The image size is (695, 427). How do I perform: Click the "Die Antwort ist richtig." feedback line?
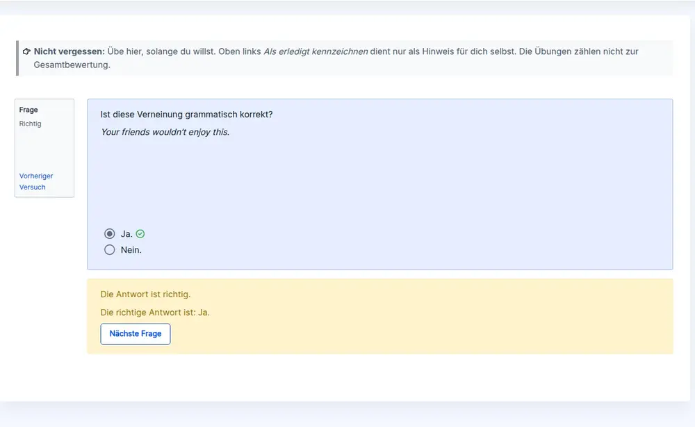click(x=145, y=294)
